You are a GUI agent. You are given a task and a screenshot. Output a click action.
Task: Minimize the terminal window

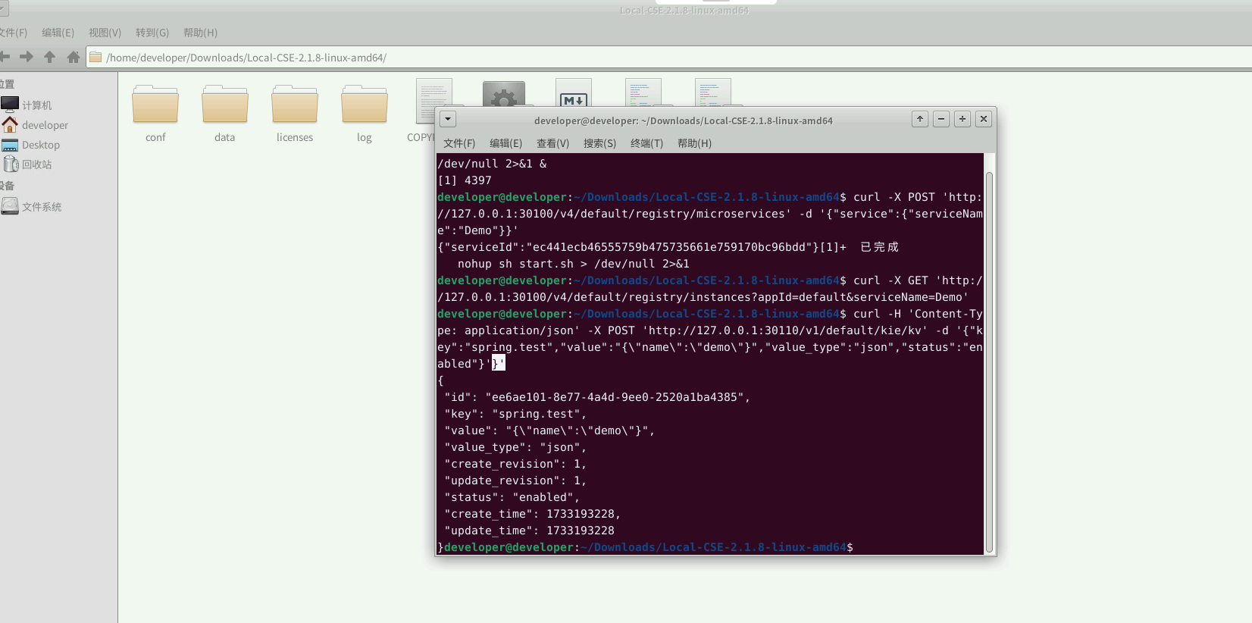tap(941, 119)
